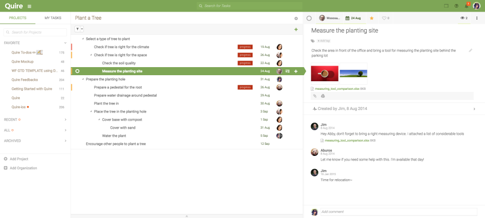The height and width of the screenshot is (218, 485).
Task: Attach from Google Drive icon
Action: click(x=323, y=96)
